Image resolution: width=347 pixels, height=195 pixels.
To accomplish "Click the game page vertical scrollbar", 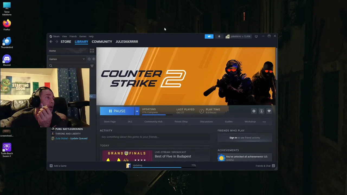I will pos(277,64).
